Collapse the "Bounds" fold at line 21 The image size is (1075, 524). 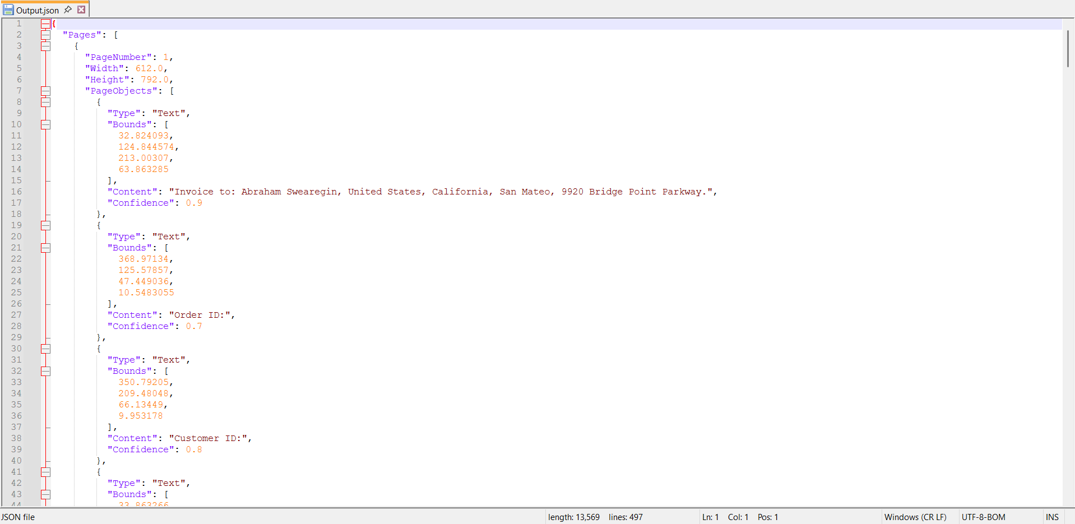pos(45,248)
